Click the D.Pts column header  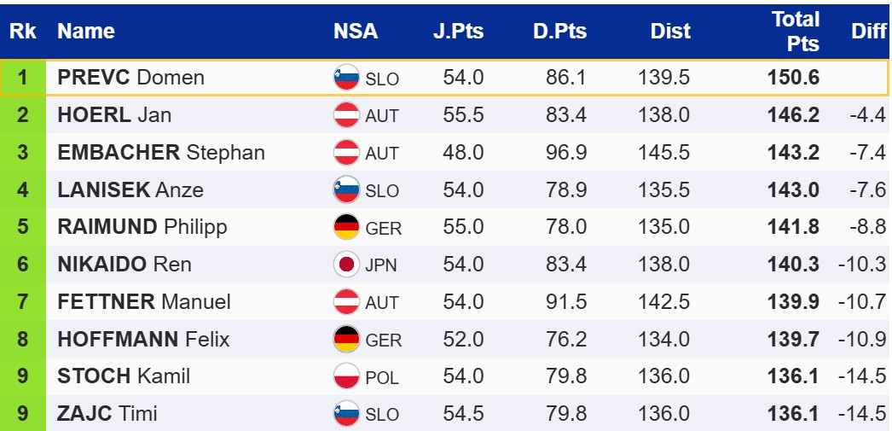559,32
